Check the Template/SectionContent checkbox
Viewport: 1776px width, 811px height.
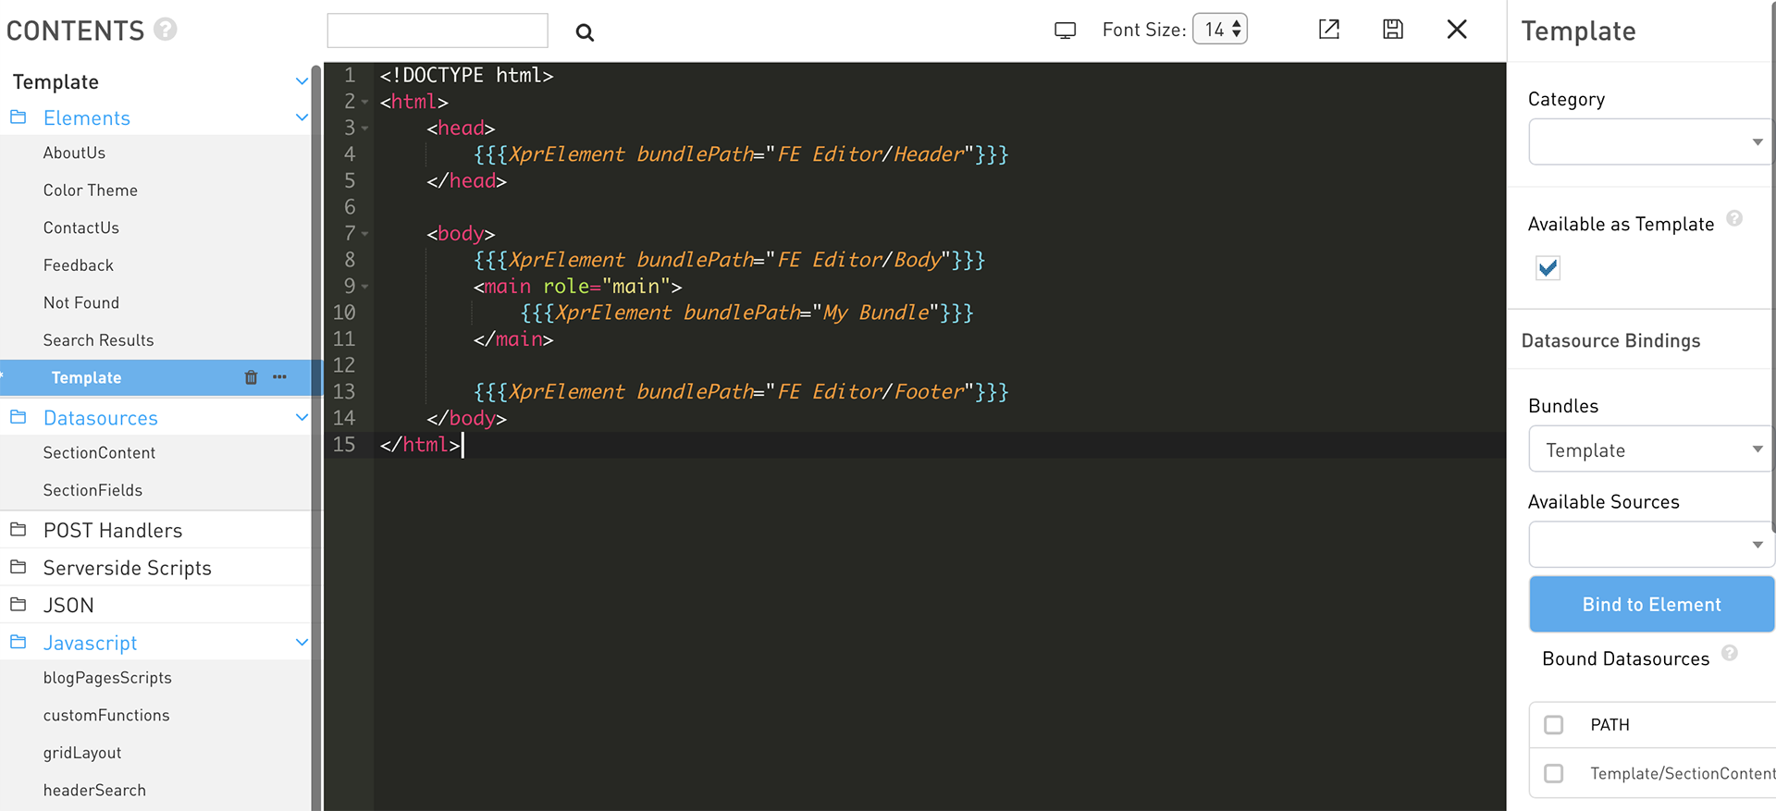[x=1554, y=773]
